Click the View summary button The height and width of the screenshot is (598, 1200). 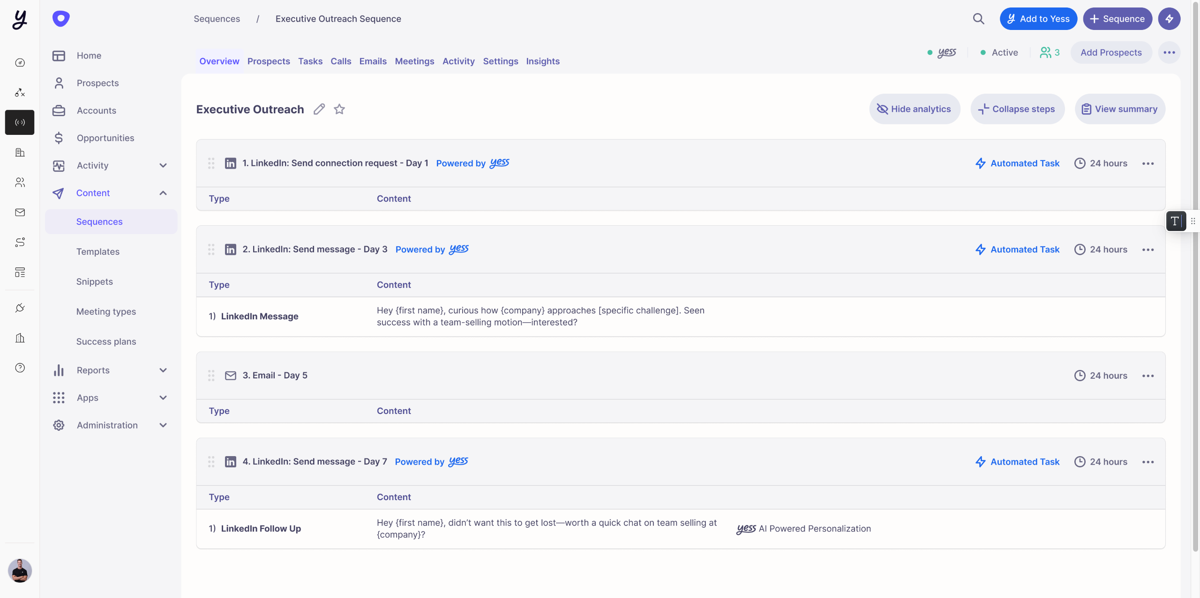pyautogui.click(x=1119, y=109)
